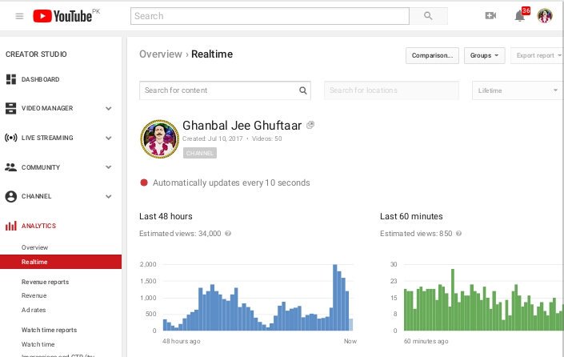The width and height of the screenshot is (564, 357).
Task: Expand the Live Streaming section
Action: point(108,138)
